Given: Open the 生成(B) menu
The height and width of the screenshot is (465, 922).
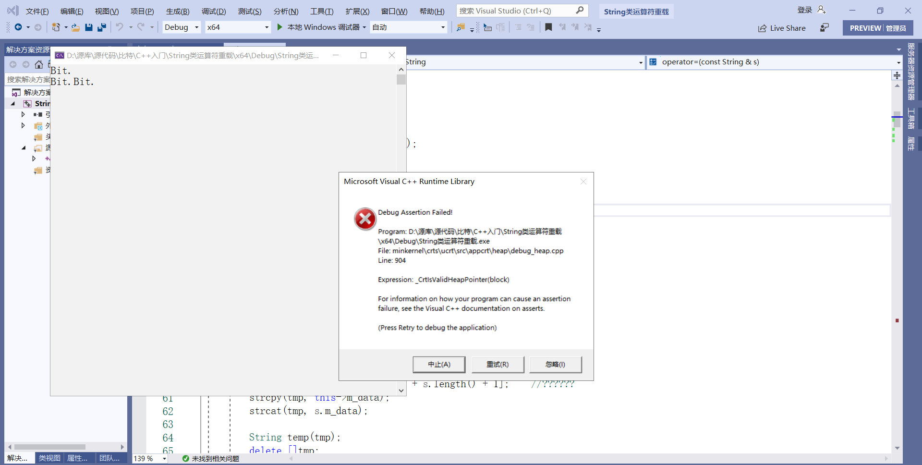Looking at the screenshot, I should point(178,11).
